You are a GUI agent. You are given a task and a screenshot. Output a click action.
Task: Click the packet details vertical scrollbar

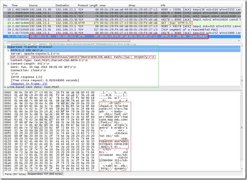(x=242, y=81)
